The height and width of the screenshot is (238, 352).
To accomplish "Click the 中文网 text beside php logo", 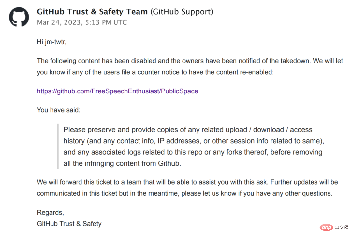I will tap(342, 227).
